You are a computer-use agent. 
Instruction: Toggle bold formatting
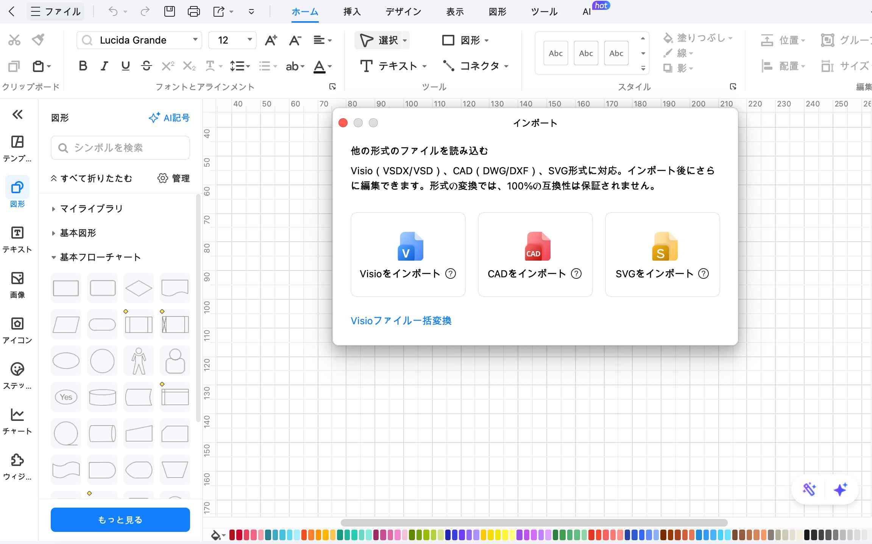(x=83, y=66)
